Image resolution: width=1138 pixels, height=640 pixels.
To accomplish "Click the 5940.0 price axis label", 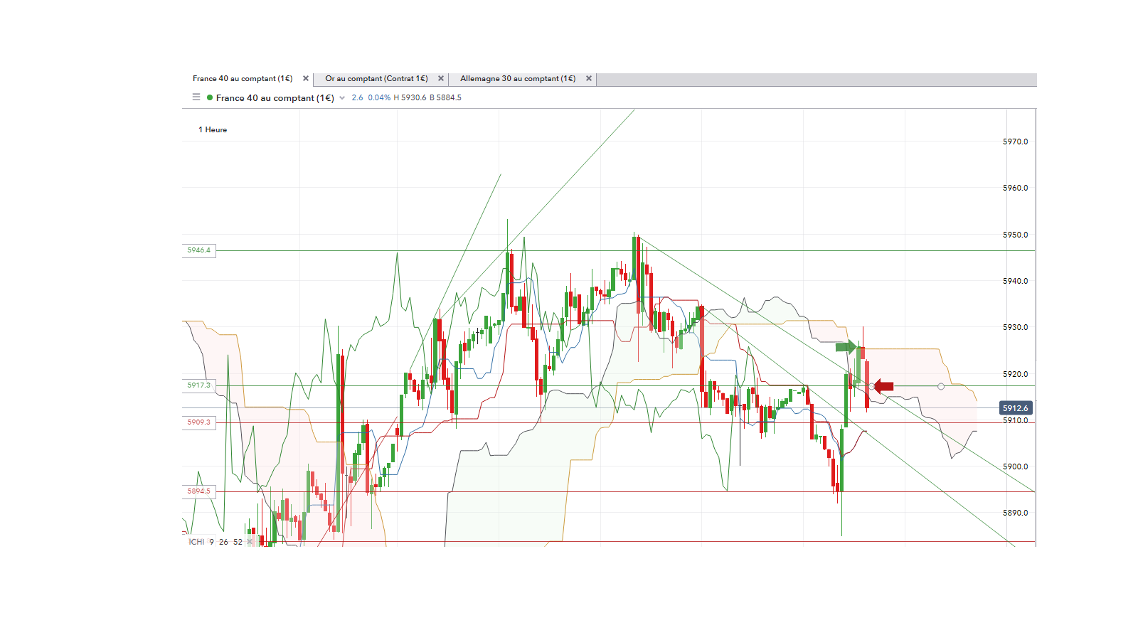I will 1015,281.
